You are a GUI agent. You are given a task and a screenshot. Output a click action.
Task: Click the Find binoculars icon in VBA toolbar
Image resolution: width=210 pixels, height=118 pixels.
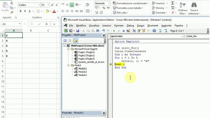[x=97, y=31]
